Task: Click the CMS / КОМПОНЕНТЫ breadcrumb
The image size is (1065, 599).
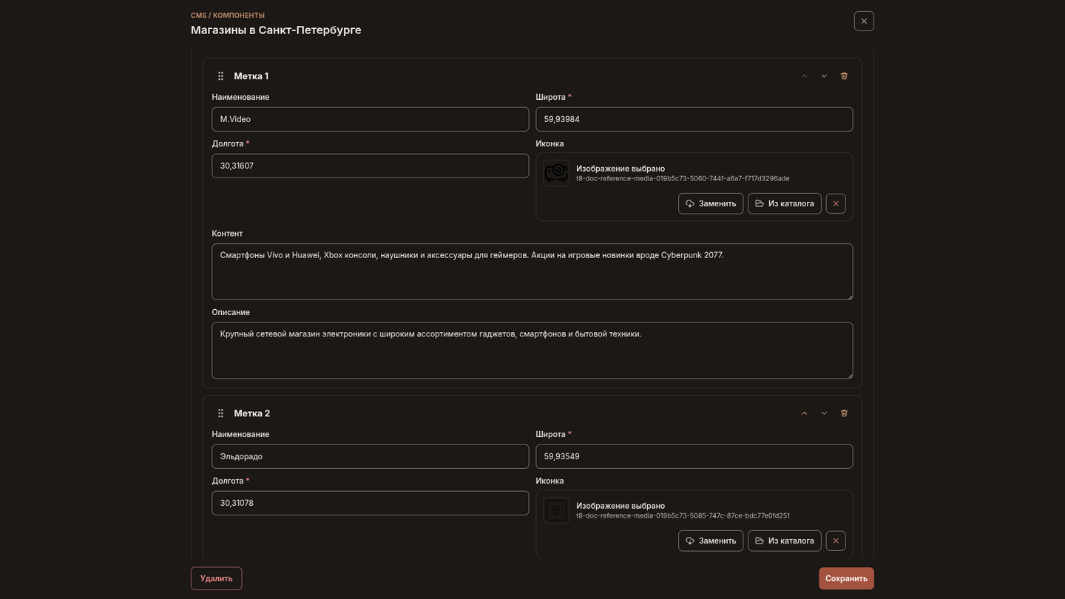Action: [228, 16]
